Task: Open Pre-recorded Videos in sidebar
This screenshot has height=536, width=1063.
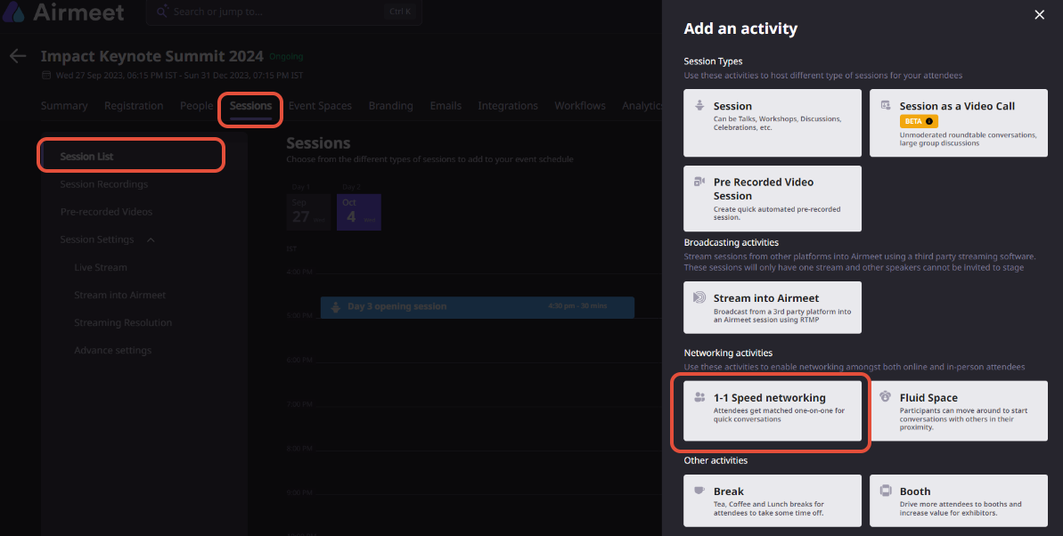Action: click(106, 212)
